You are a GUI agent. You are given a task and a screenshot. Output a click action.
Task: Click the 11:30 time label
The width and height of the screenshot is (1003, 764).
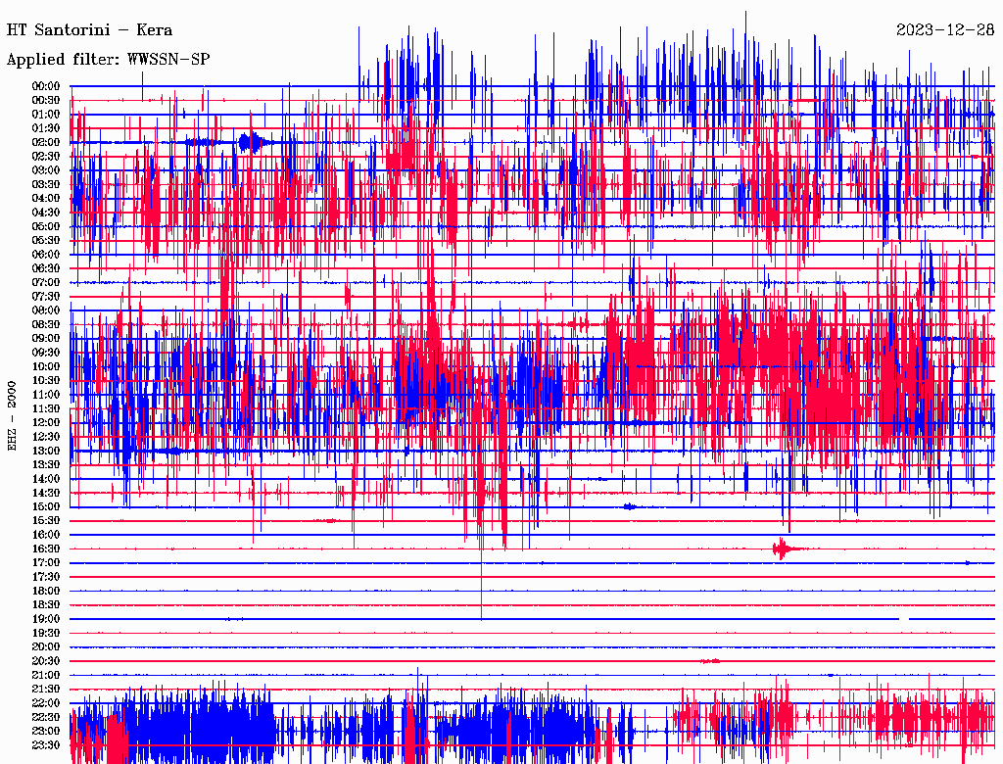pos(46,408)
